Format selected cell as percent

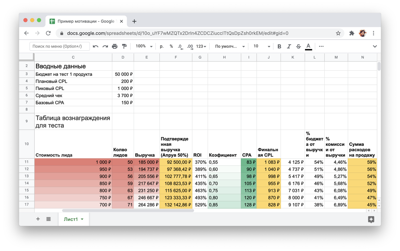171,46
